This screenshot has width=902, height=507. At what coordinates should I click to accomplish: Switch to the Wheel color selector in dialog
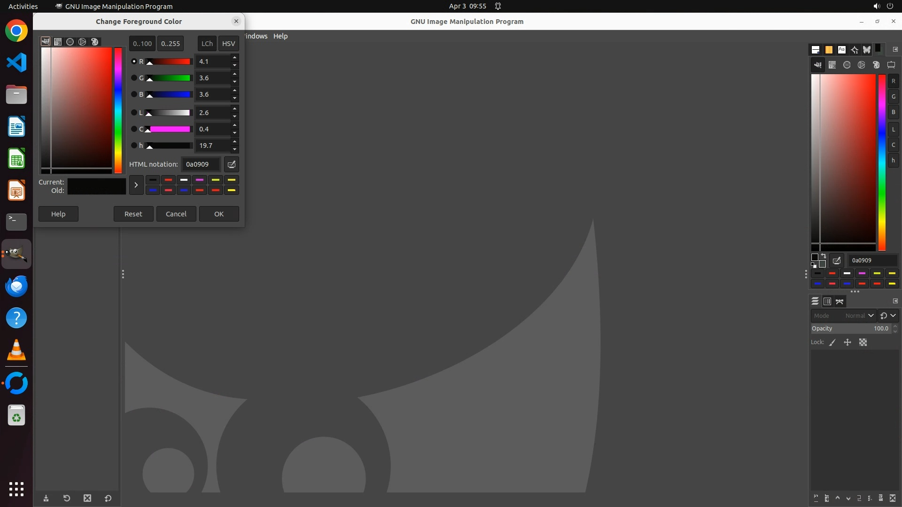coord(82,42)
